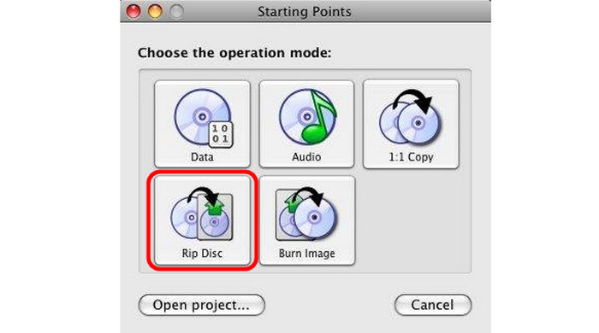Click the black curved arrow on 1:1 Copy icon
599x333 pixels.
[x=412, y=101]
